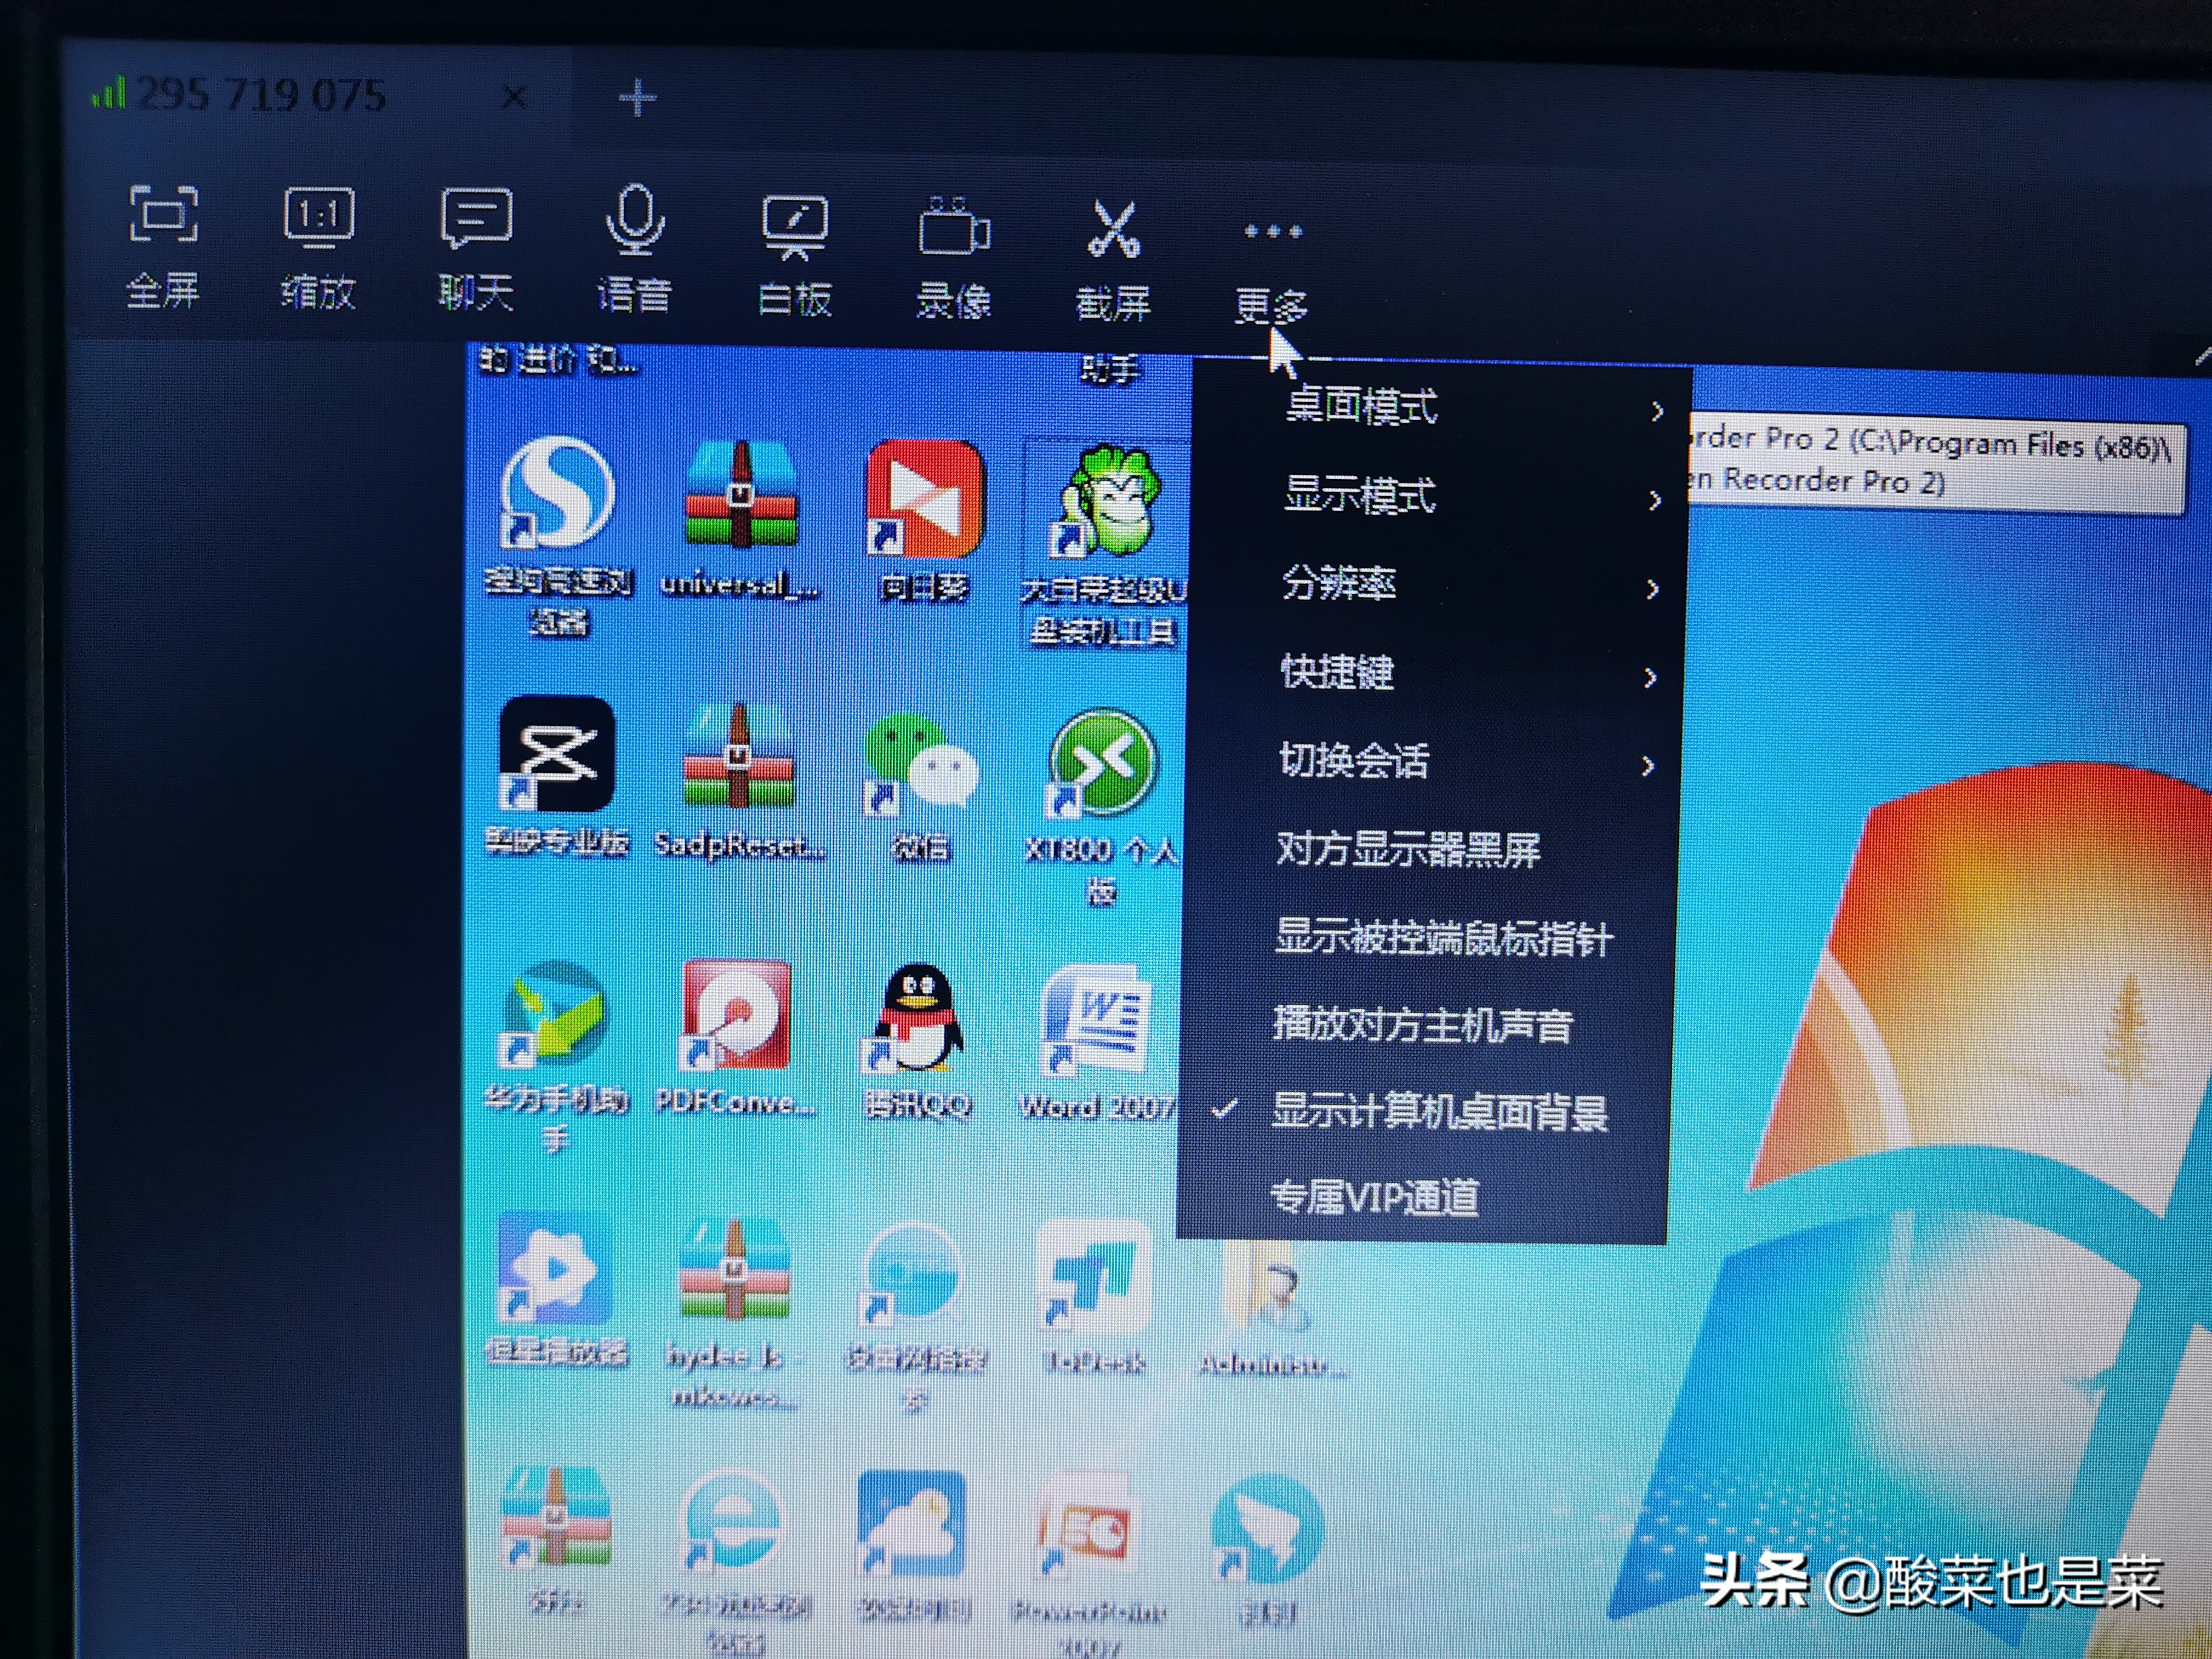Add a new session with the plus button
The width and height of the screenshot is (2212, 1659).
pos(637,98)
